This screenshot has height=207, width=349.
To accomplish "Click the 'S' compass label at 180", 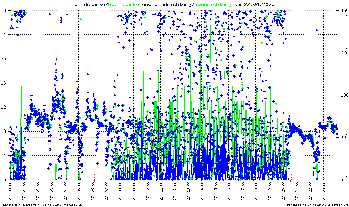I will click(346, 91).
